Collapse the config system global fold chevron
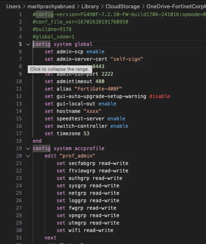Screen dimensions: 206x244 pos(28,45)
